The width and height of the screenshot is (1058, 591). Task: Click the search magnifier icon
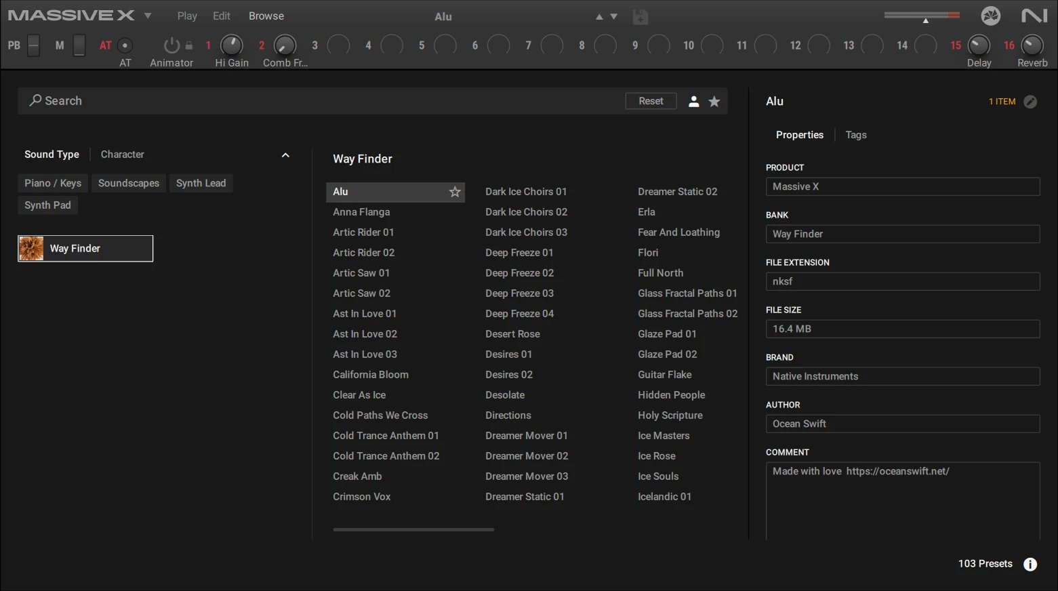[35, 100]
